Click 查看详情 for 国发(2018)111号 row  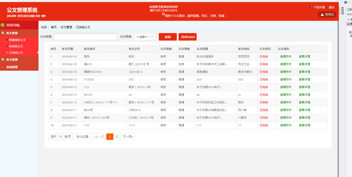[304, 102]
